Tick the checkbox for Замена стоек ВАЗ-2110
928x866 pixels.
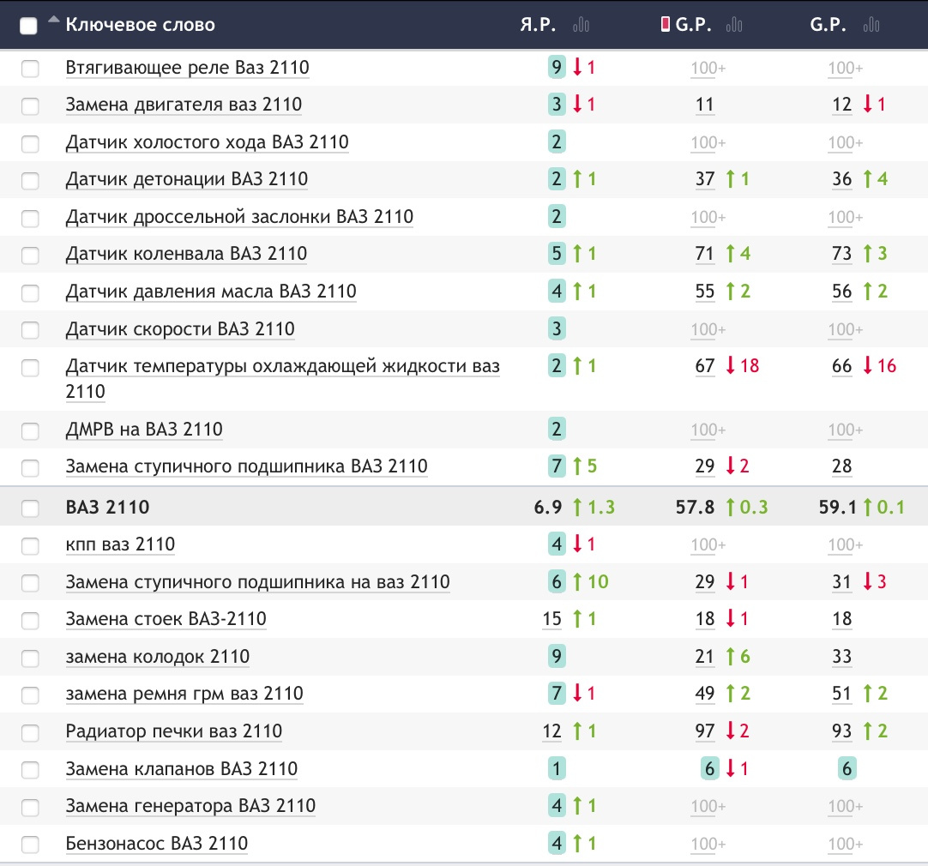[30, 621]
